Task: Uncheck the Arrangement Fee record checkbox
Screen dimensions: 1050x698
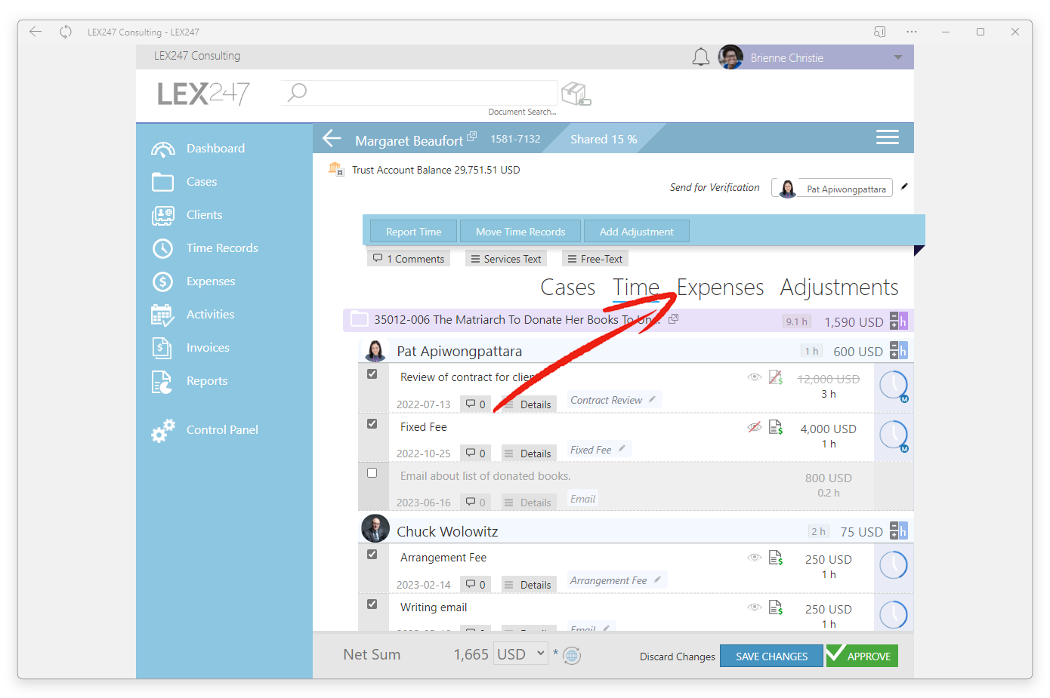Action: (x=372, y=555)
